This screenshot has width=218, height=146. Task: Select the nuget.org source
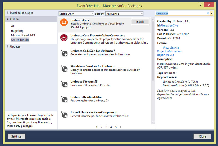pos(17,31)
